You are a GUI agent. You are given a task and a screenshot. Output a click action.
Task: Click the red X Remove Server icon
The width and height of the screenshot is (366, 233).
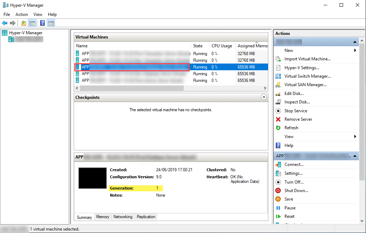point(278,119)
